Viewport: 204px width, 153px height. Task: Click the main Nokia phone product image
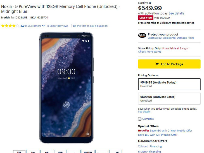coord(66,88)
